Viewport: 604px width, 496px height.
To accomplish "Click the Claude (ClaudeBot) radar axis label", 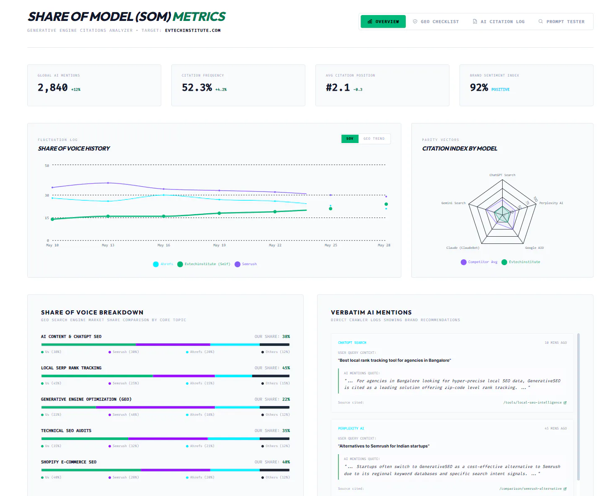I will click(463, 248).
